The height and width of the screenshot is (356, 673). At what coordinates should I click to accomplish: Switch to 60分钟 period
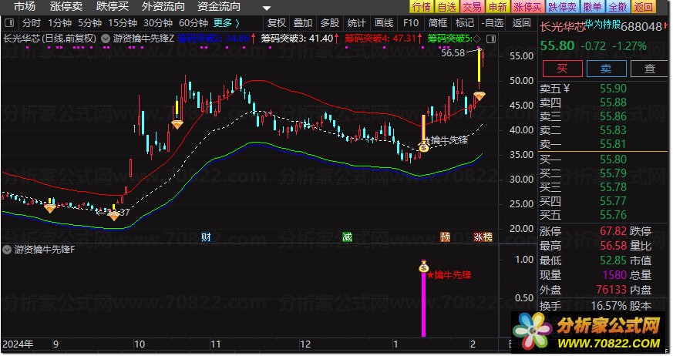click(x=193, y=23)
